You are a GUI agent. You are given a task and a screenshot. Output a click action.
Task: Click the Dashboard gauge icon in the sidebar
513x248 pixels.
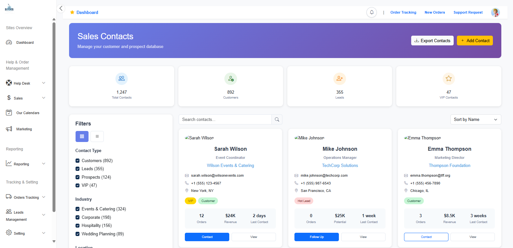(x=9, y=42)
